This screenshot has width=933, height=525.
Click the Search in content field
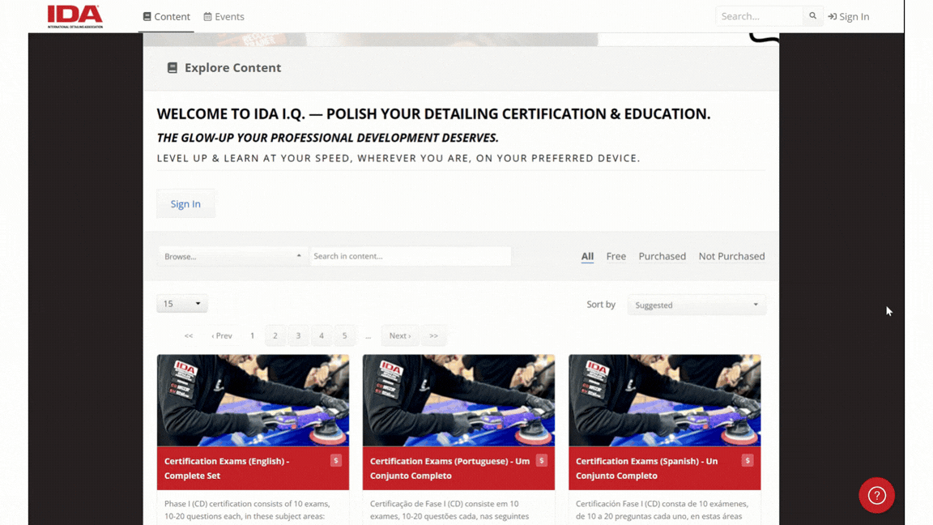410,256
